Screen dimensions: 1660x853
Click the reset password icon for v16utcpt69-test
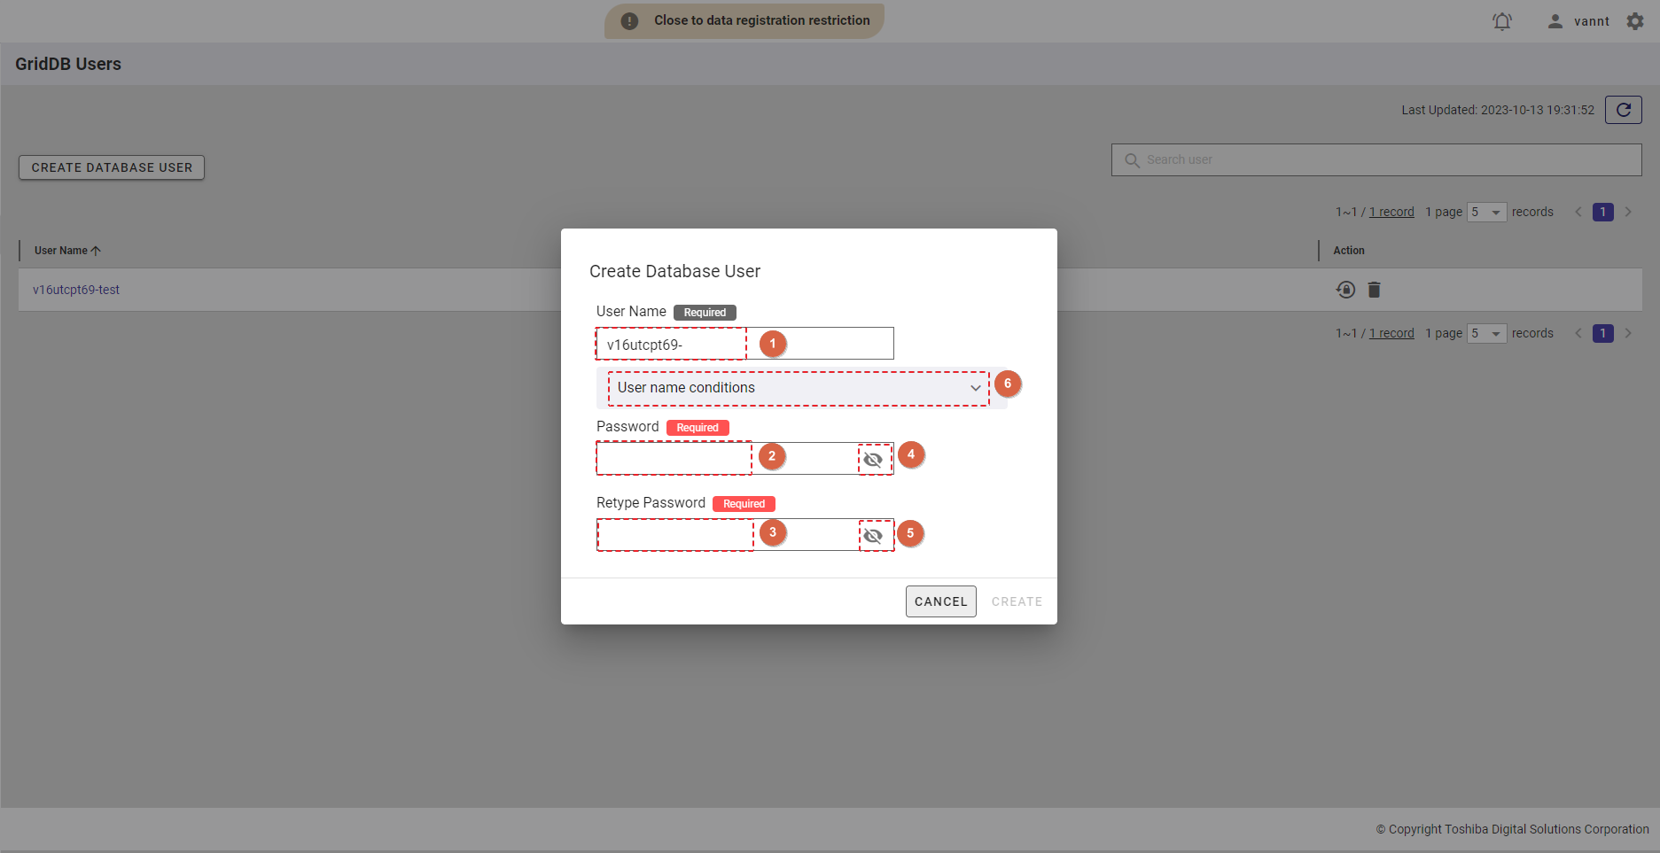click(x=1345, y=290)
